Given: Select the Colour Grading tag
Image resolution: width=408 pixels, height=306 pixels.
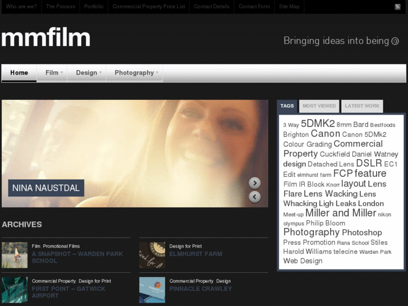Looking at the screenshot, I should coord(308,144).
